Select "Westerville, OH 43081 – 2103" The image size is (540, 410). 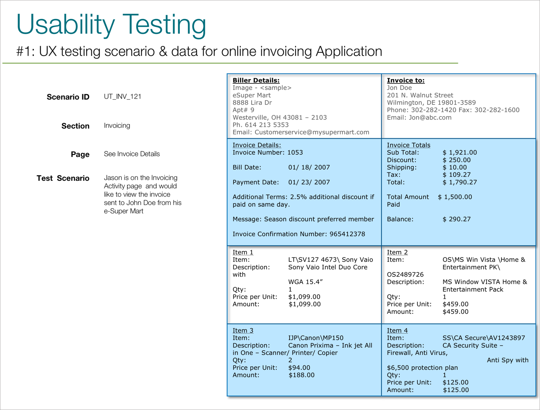click(280, 118)
